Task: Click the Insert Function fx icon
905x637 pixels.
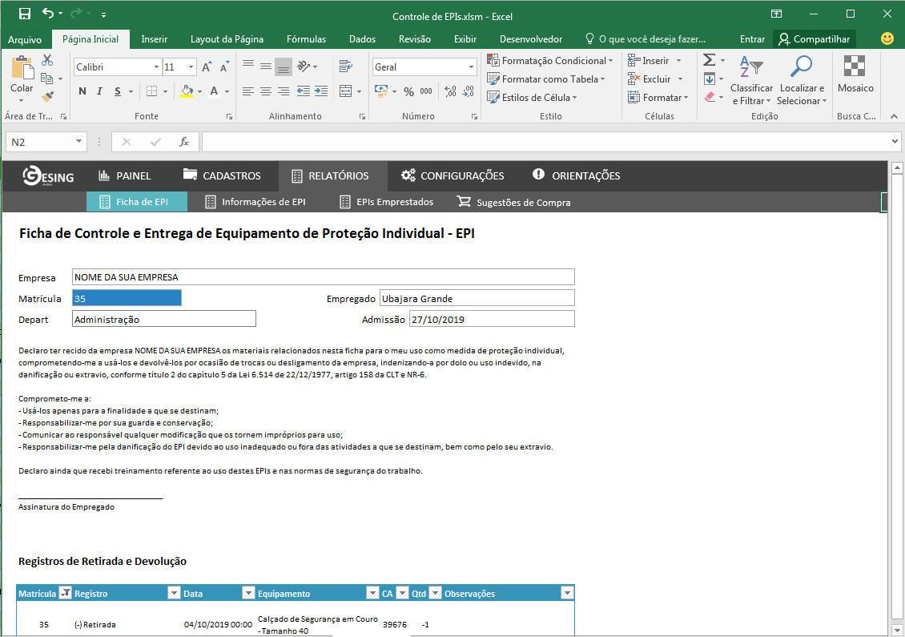Action: tap(184, 142)
